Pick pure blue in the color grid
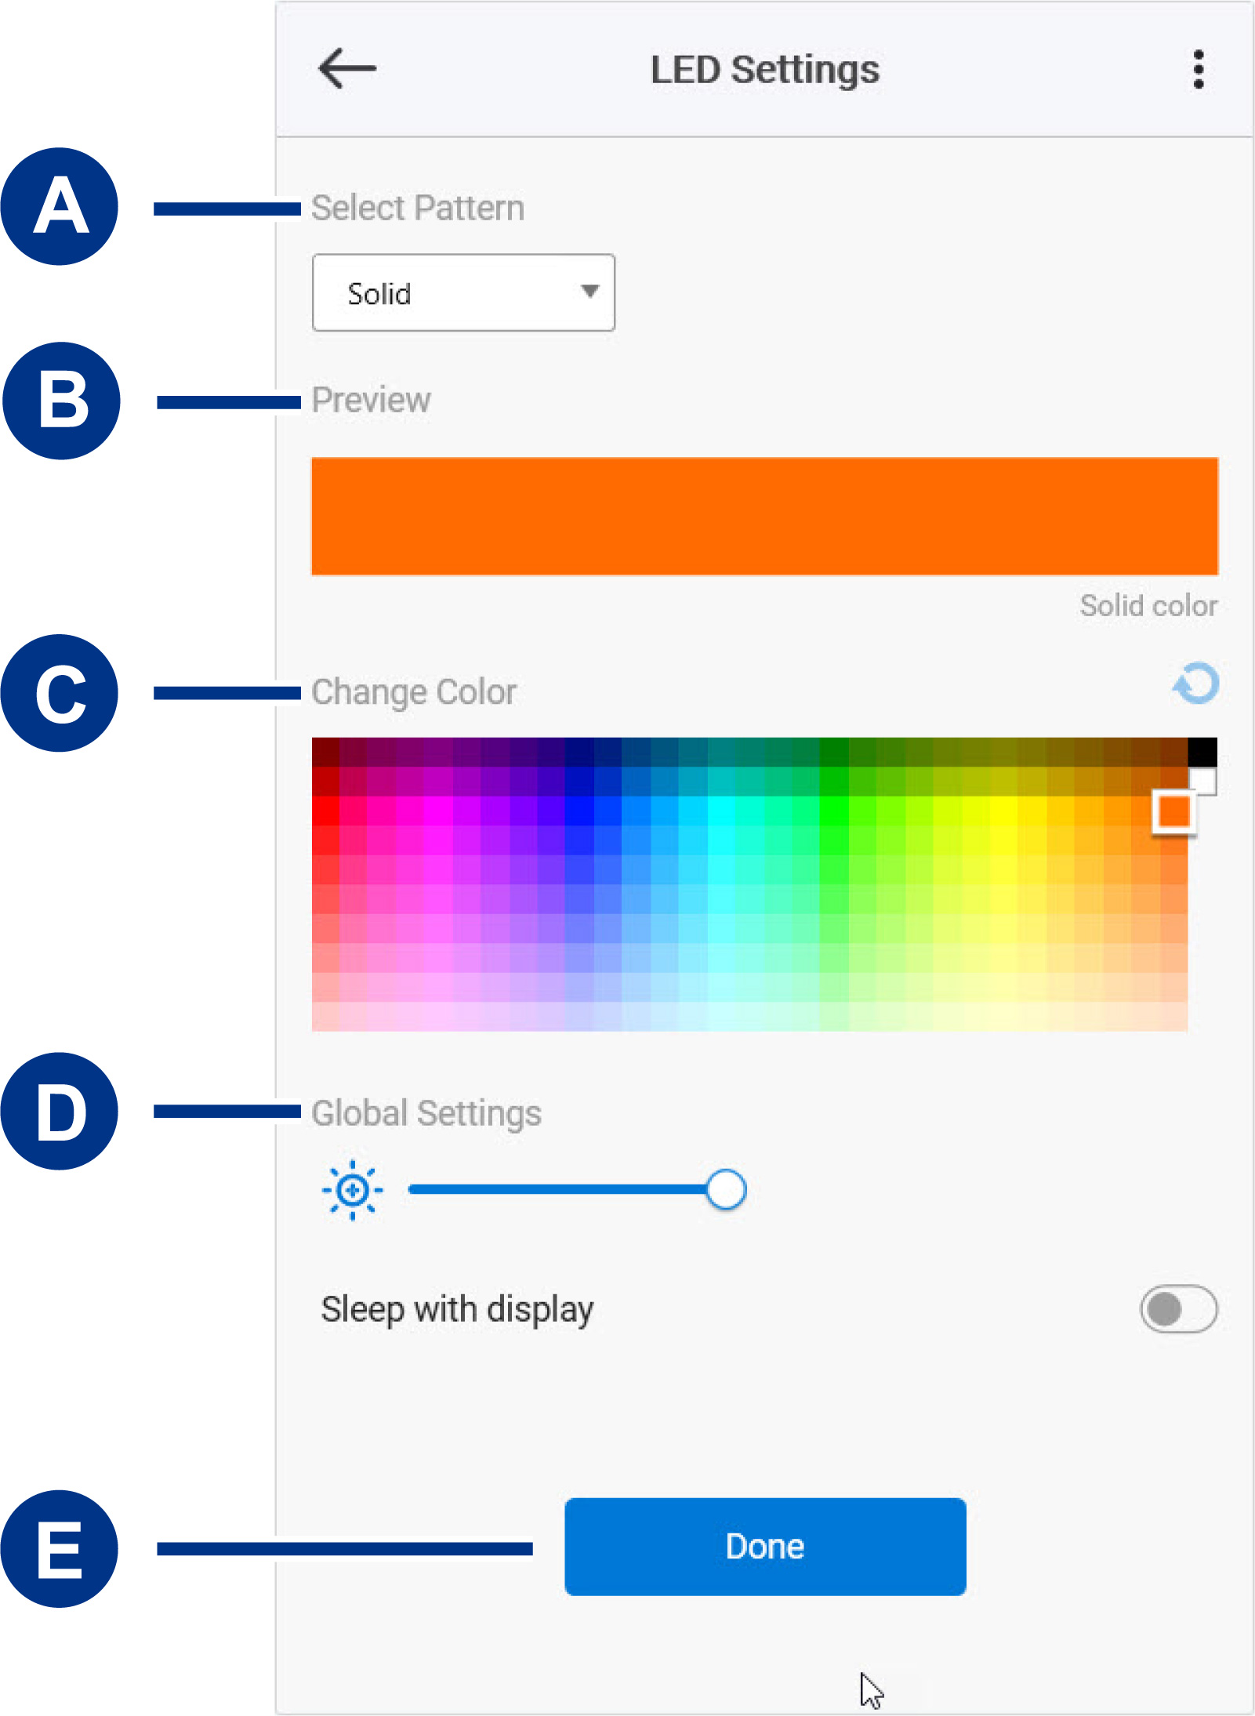The width and height of the screenshot is (1255, 1716). point(579,811)
